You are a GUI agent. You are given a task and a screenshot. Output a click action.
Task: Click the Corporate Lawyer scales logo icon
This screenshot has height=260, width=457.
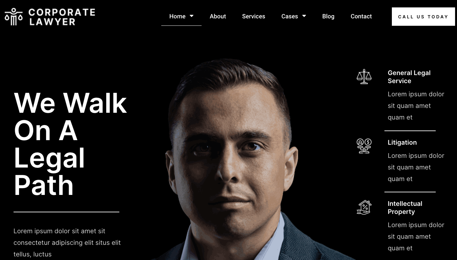coord(14,17)
